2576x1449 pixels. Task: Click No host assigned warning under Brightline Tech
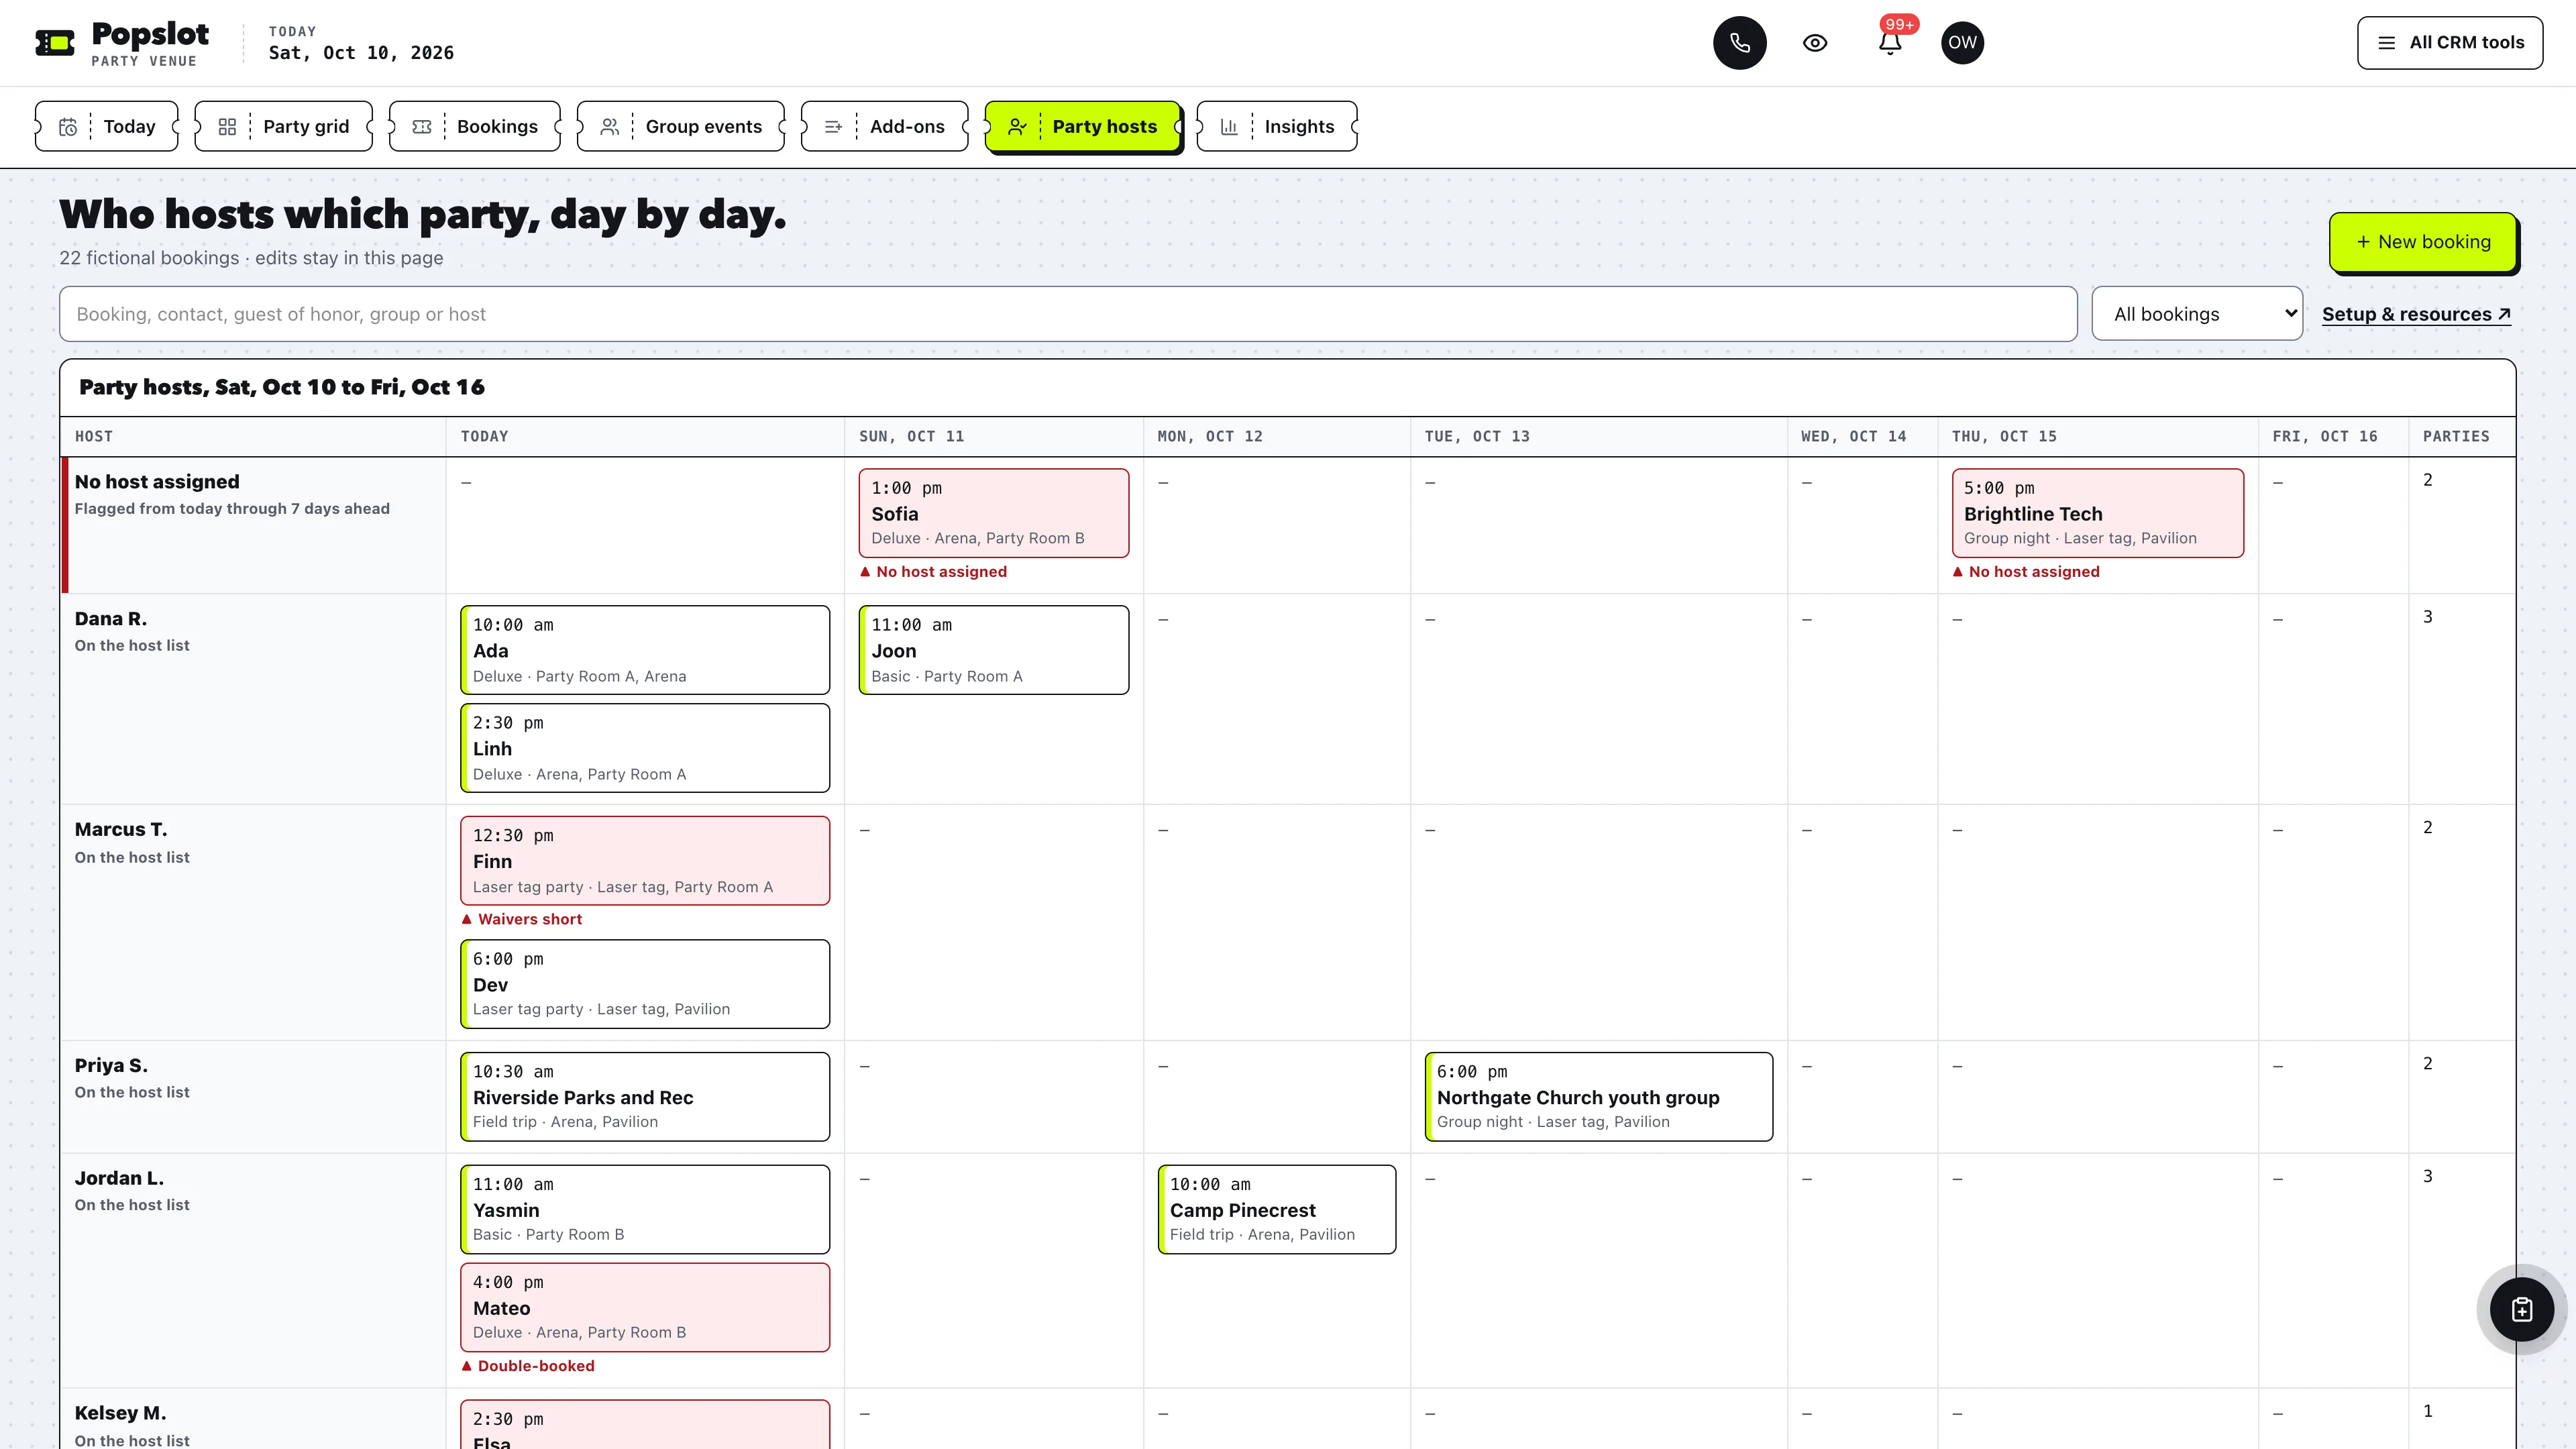point(2026,572)
